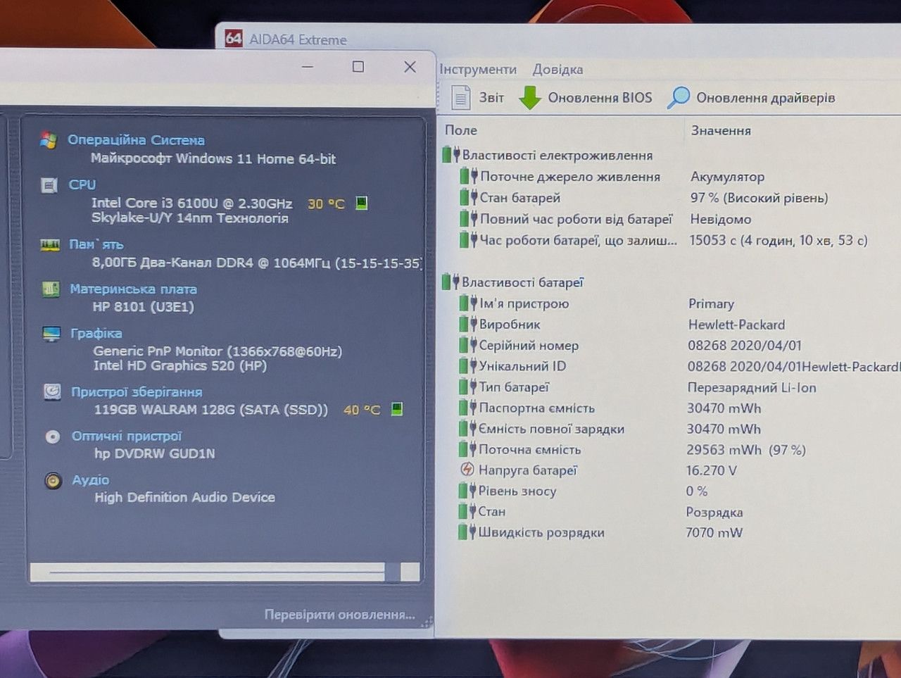901x678 pixels.
Task: Click the memory module icon beside Пам'ять
Action: tap(50, 245)
